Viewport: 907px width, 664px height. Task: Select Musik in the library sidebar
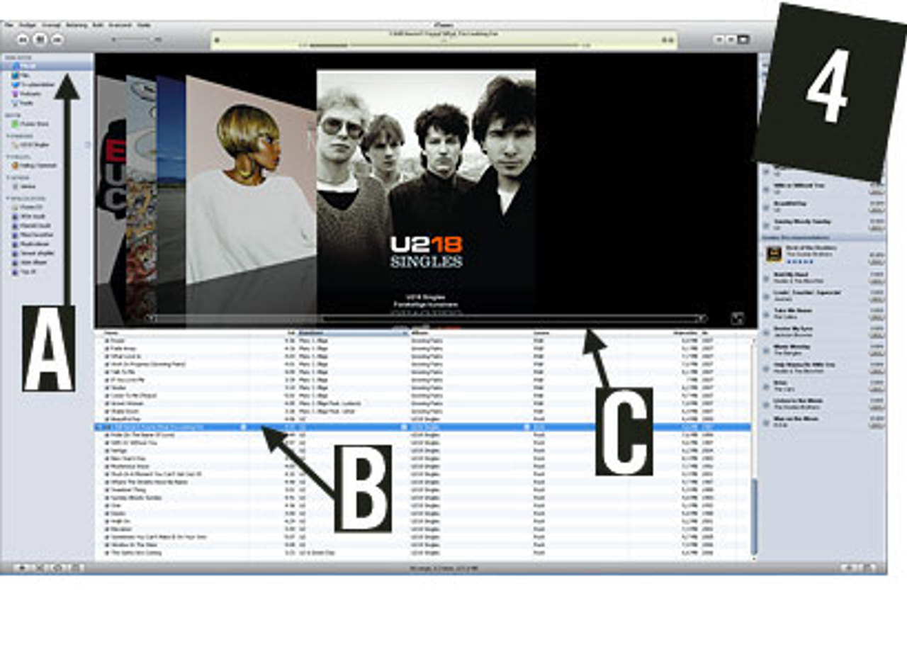point(47,65)
